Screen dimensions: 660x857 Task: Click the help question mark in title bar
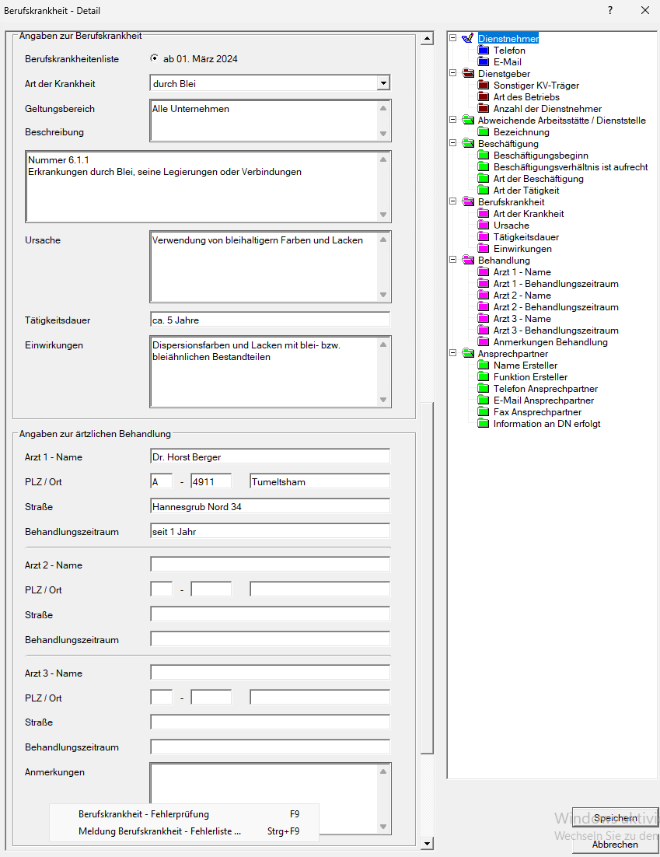pos(610,11)
